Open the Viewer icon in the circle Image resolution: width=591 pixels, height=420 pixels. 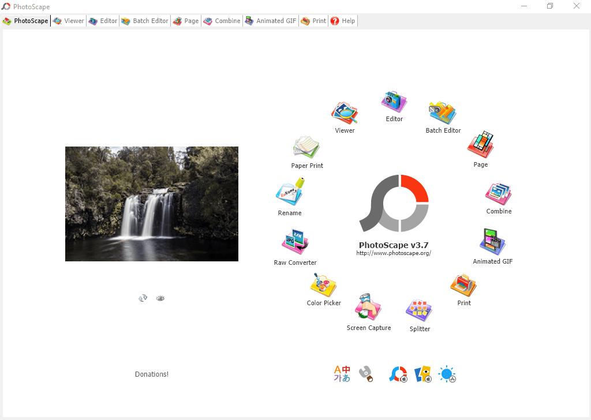click(345, 114)
